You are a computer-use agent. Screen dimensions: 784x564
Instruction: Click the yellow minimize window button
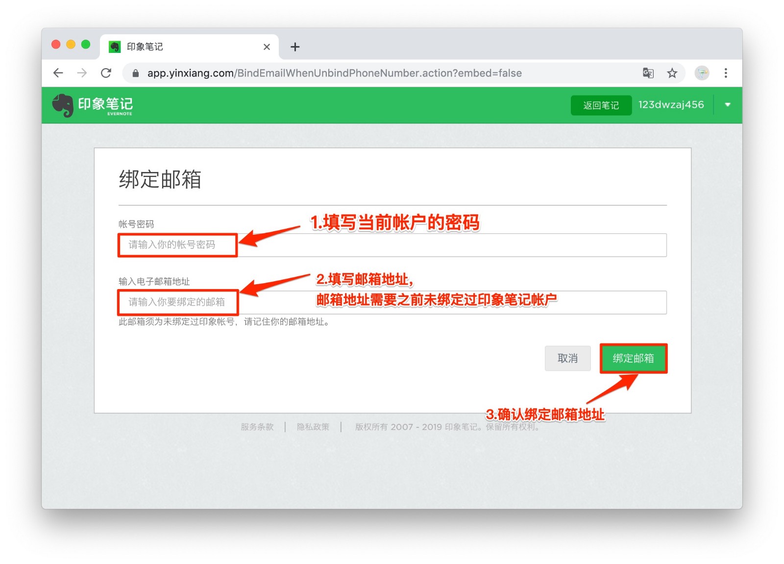pos(71,45)
